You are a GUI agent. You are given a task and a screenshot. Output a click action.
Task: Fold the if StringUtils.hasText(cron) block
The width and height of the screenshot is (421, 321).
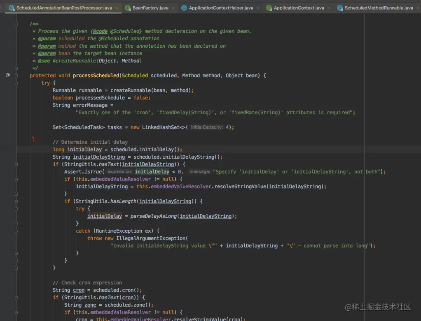(16, 298)
